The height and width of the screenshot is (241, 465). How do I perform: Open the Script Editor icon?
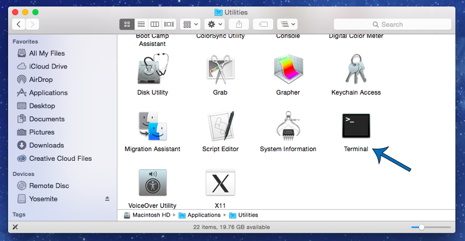pyautogui.click(x=220, y=125)
